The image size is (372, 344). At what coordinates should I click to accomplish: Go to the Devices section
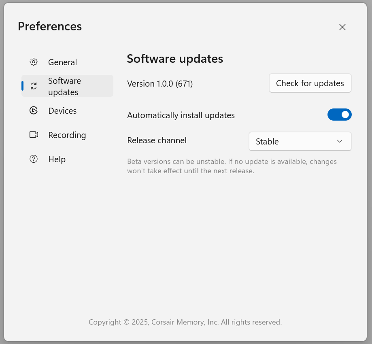62,110
